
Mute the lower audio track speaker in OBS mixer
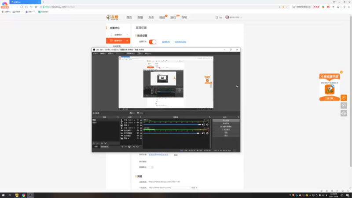pyautogui.click(x=203, y=133)
